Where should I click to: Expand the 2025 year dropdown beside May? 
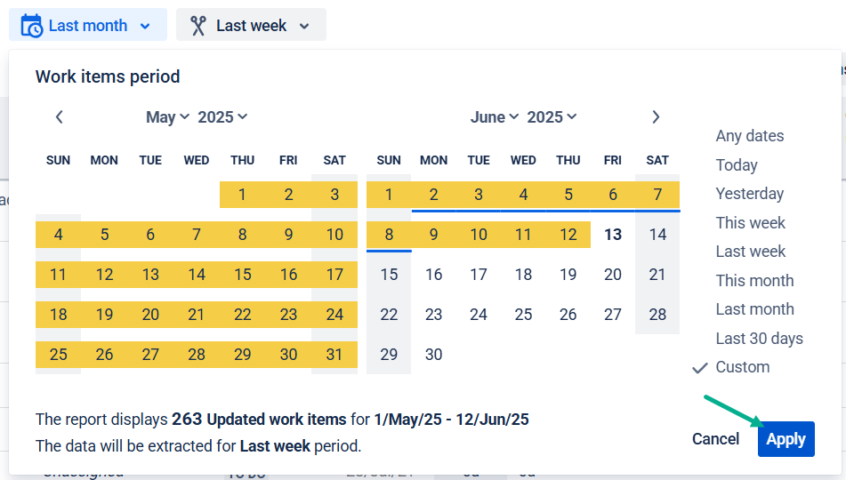(x=222, y=117)
